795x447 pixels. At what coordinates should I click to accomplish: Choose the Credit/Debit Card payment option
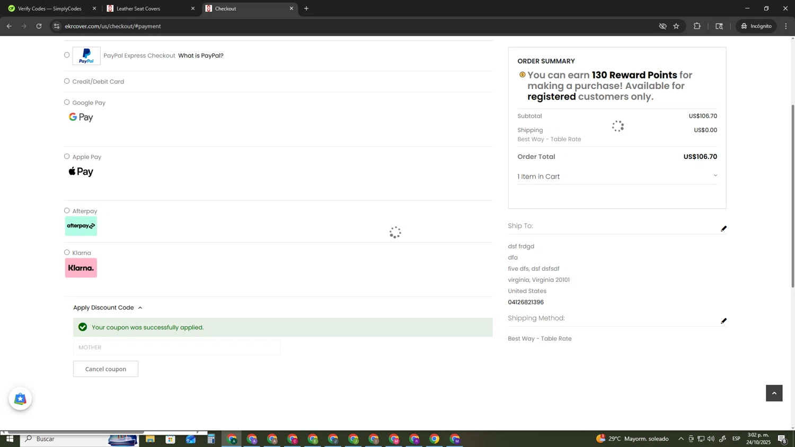pyautogui.click(x=67, y=81)
